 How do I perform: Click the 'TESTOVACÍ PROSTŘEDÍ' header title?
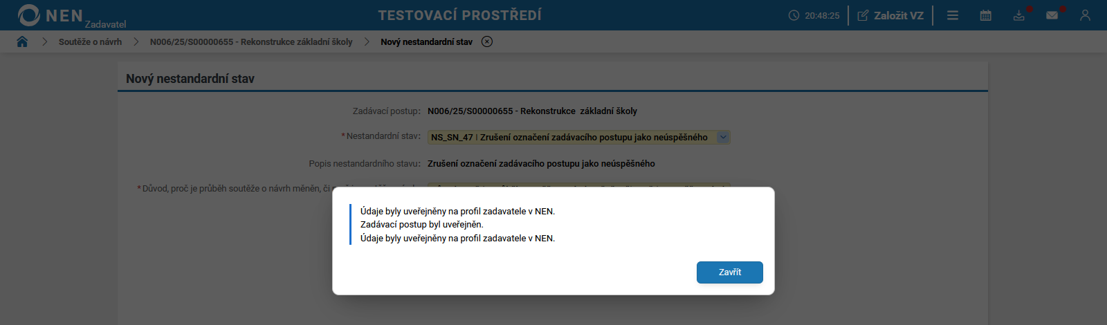(459, 15)
